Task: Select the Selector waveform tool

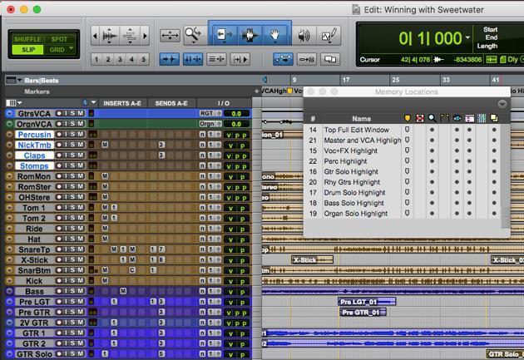Action: 250,35
